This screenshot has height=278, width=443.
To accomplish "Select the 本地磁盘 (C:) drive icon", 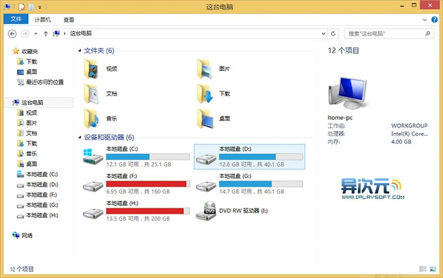I will 93,157.
